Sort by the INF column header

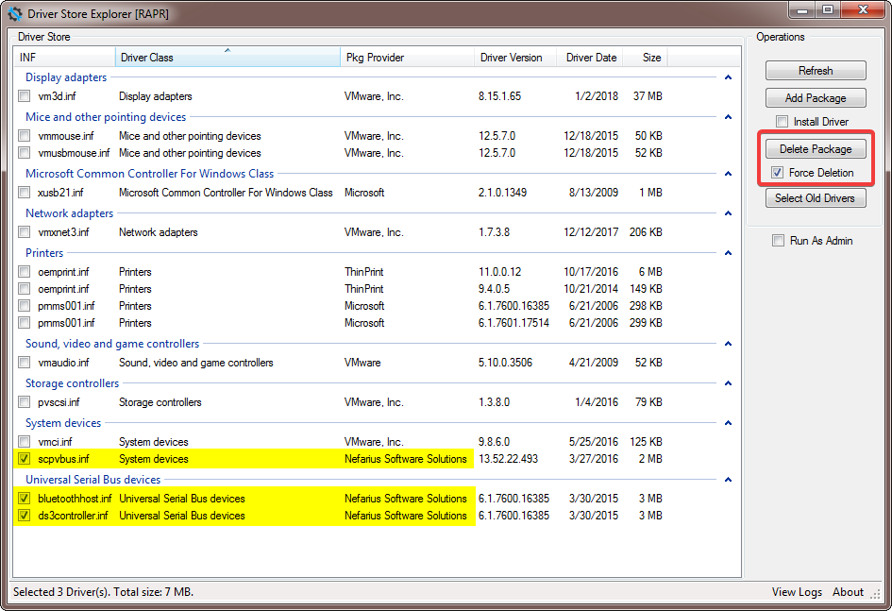pyautogui.click(x=64, y=58)
